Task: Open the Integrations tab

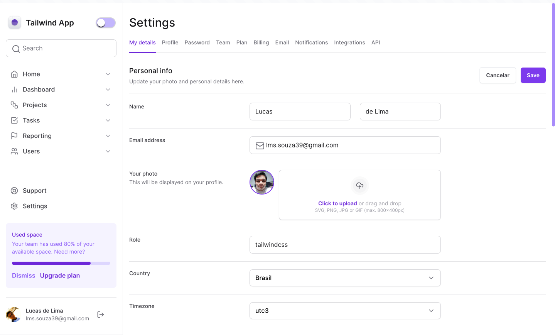Action: coord(349,42)
